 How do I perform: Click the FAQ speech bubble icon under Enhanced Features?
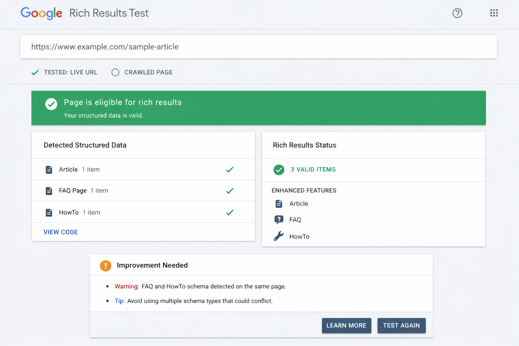coord(278,219)
